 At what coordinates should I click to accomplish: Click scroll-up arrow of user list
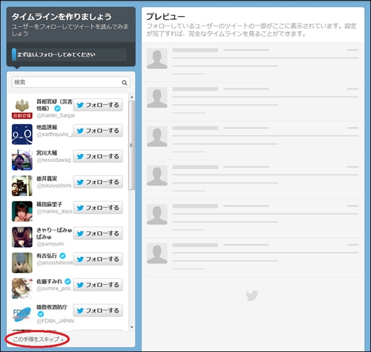click(x=132, y=97)
